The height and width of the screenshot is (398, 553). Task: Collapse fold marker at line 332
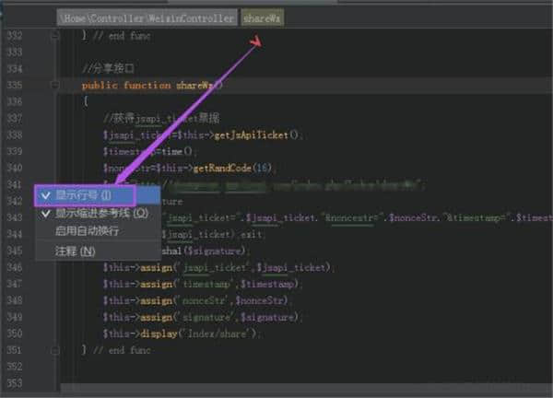[56, 35]
